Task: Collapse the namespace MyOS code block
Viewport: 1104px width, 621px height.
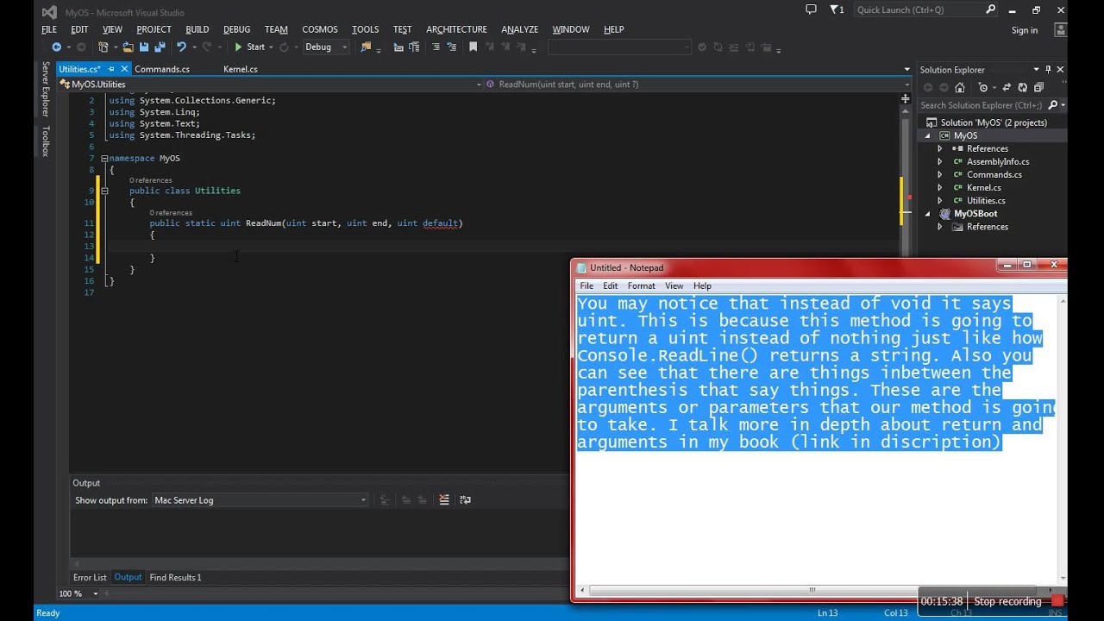Action: [104, 159]
